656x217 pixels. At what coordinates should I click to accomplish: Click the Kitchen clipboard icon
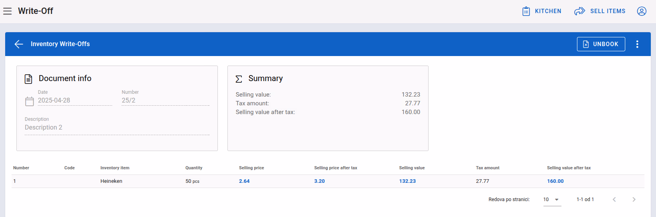526,11
